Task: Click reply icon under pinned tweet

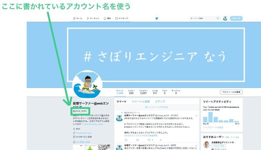Action: point(126,140)
